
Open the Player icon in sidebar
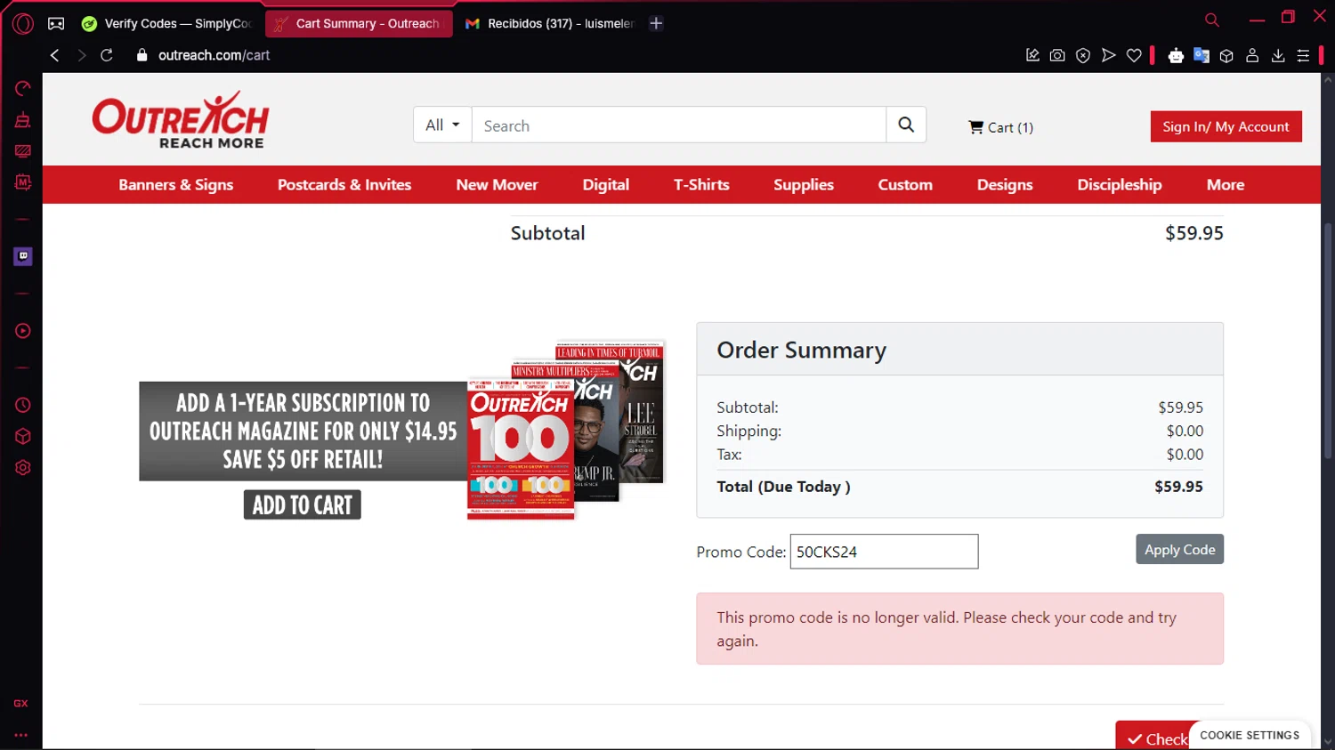[23, 331]
